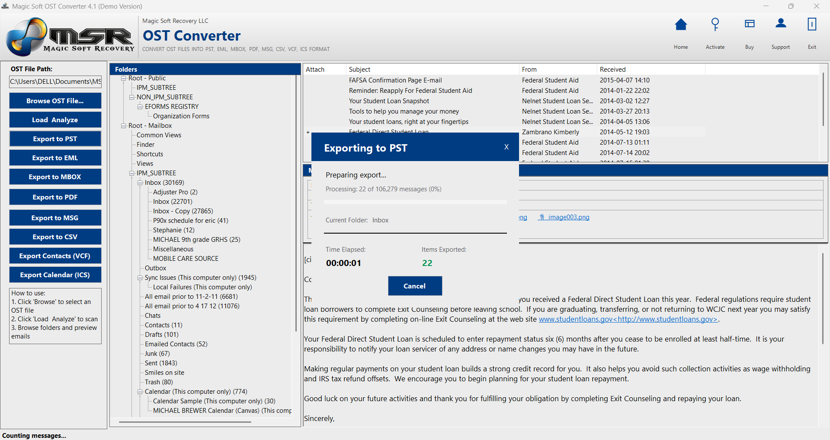This screenshot has width=830, height=440.
Task: Click Export Contacts (VCF) button
Action: (55, 256)
